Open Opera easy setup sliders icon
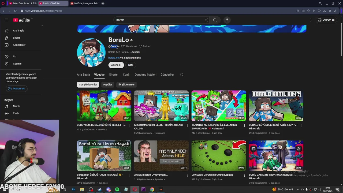 tap(330, 11)
